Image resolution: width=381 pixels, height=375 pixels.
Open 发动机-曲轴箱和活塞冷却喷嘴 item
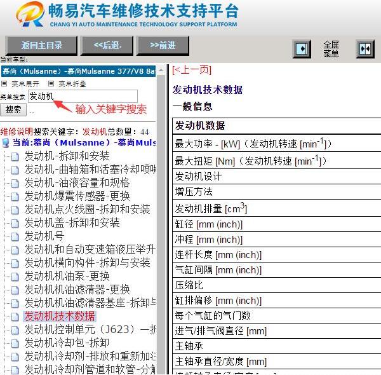coord(90,170)
